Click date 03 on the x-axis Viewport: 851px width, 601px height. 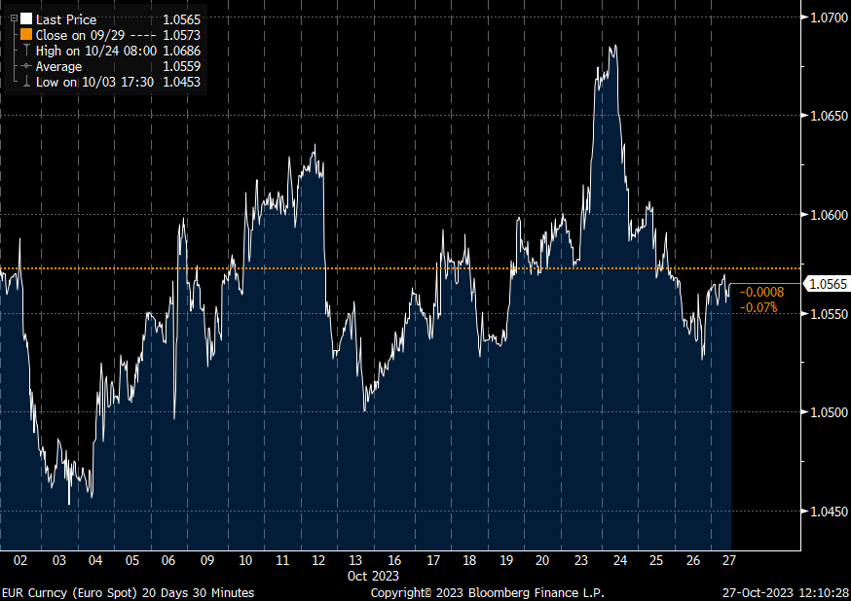click(59, 560)
